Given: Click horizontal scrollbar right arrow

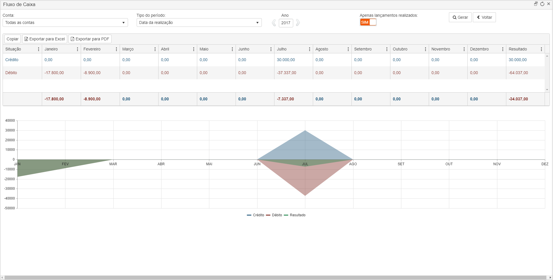Looking at the screenshot, I should [x=550, y=278].
